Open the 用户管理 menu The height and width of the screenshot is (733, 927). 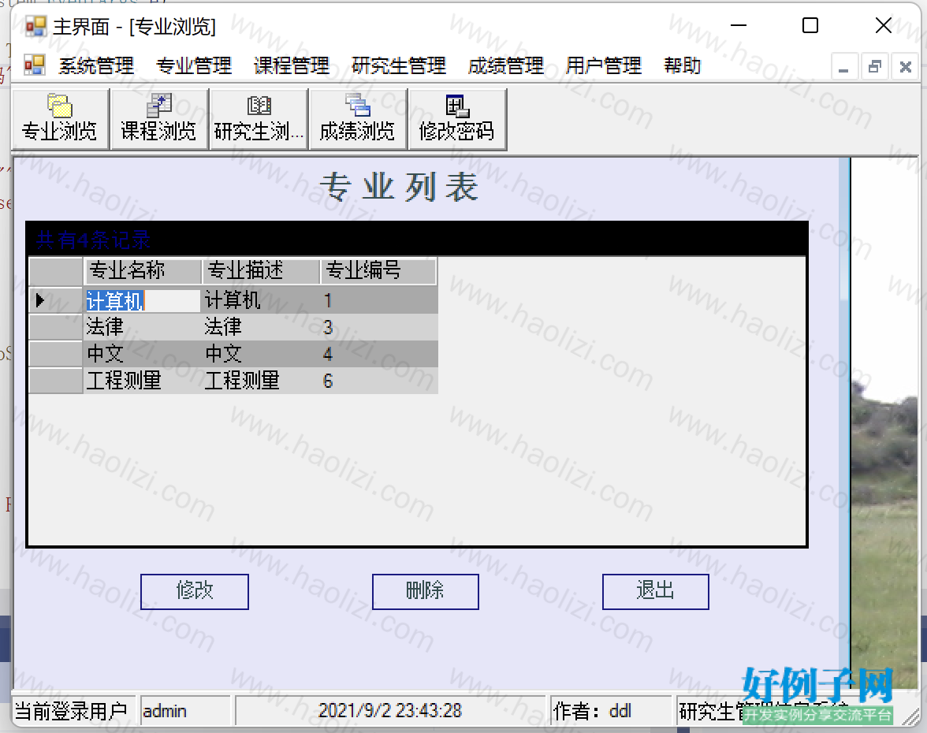click(x=604, y=65)
